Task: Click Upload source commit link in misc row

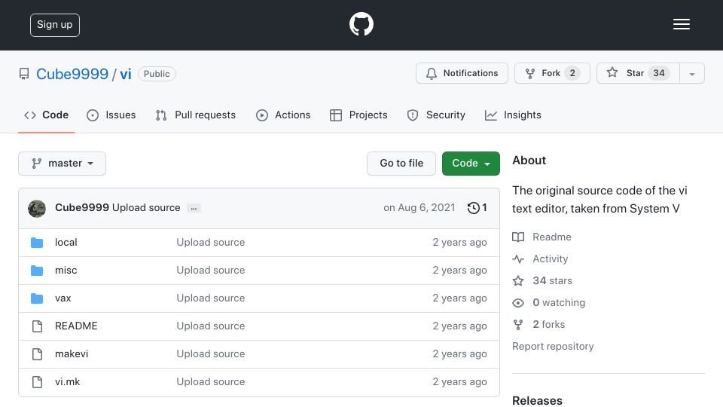Action: point(211,271)
